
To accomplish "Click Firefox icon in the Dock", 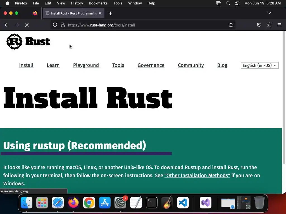I will tap(73, 203).
